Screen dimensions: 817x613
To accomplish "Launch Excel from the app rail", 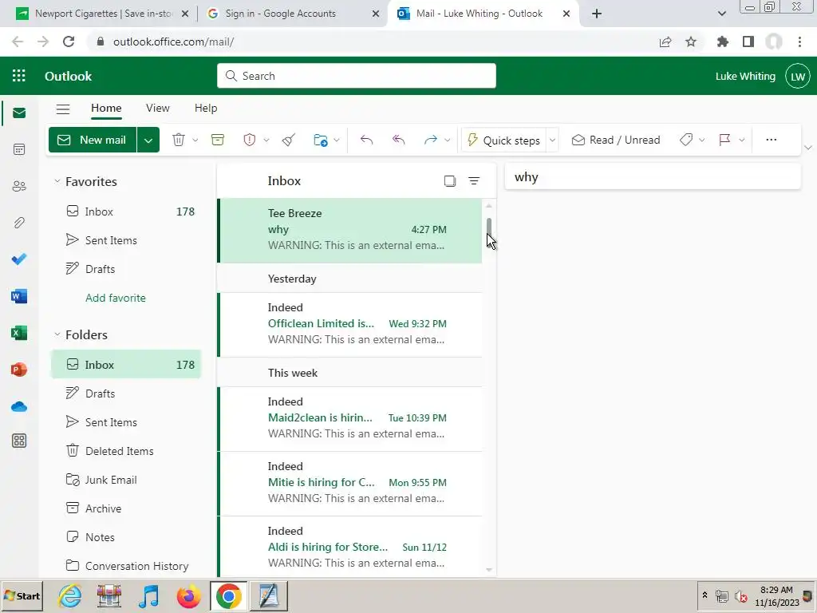I will (x=19, y=333).
